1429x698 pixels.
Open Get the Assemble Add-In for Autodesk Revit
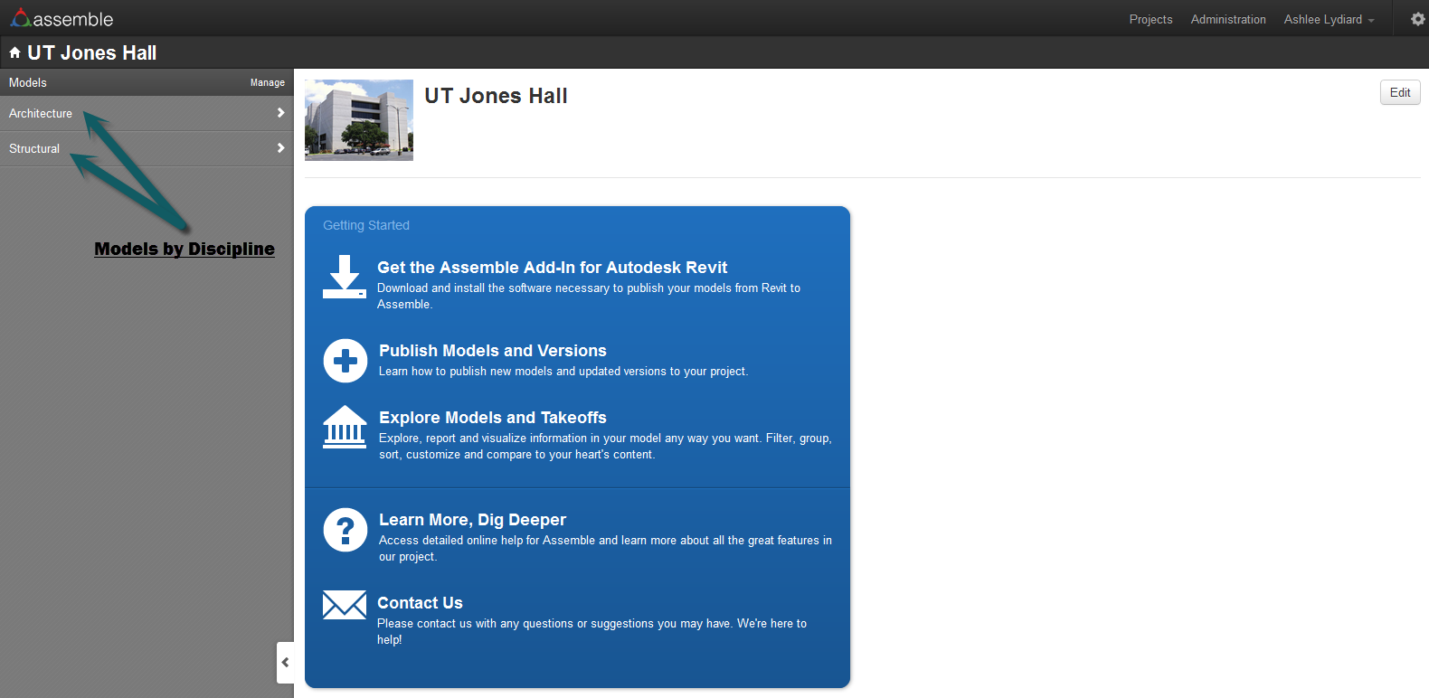[x=552, y=268]
